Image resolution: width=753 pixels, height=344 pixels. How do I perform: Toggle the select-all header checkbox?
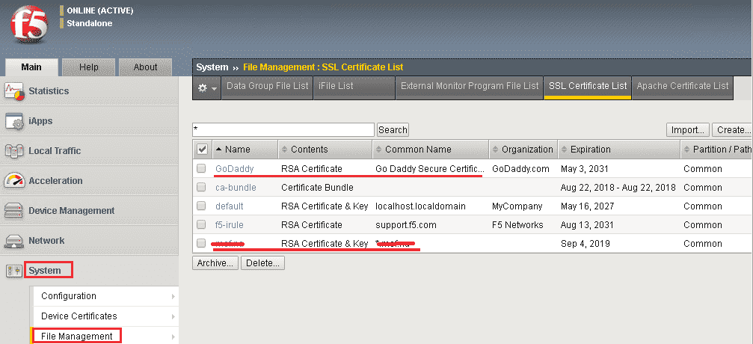[x=202, y=150]
